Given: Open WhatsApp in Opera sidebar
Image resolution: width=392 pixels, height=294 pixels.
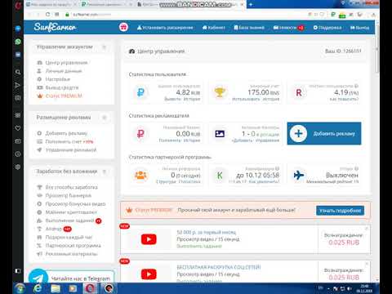Looking at the screenshot, I should 18,42.
